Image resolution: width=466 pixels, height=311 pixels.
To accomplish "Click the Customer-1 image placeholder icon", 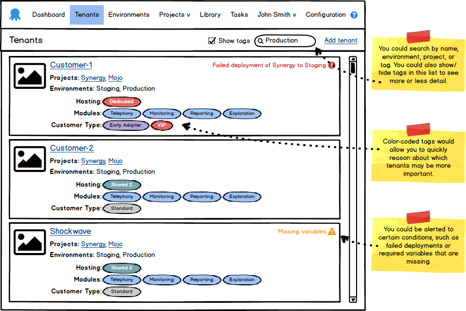I will 29,76.
